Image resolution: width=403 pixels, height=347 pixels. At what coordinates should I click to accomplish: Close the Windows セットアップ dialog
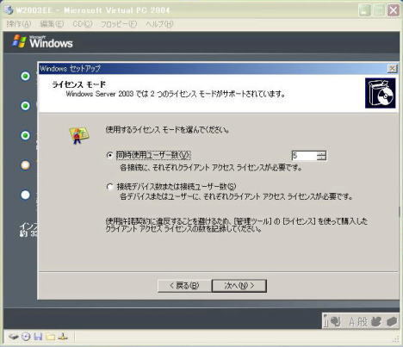pos(392,68)
